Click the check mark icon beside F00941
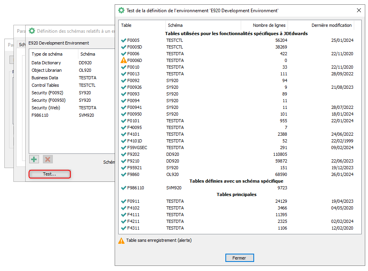 pos(123,107)
